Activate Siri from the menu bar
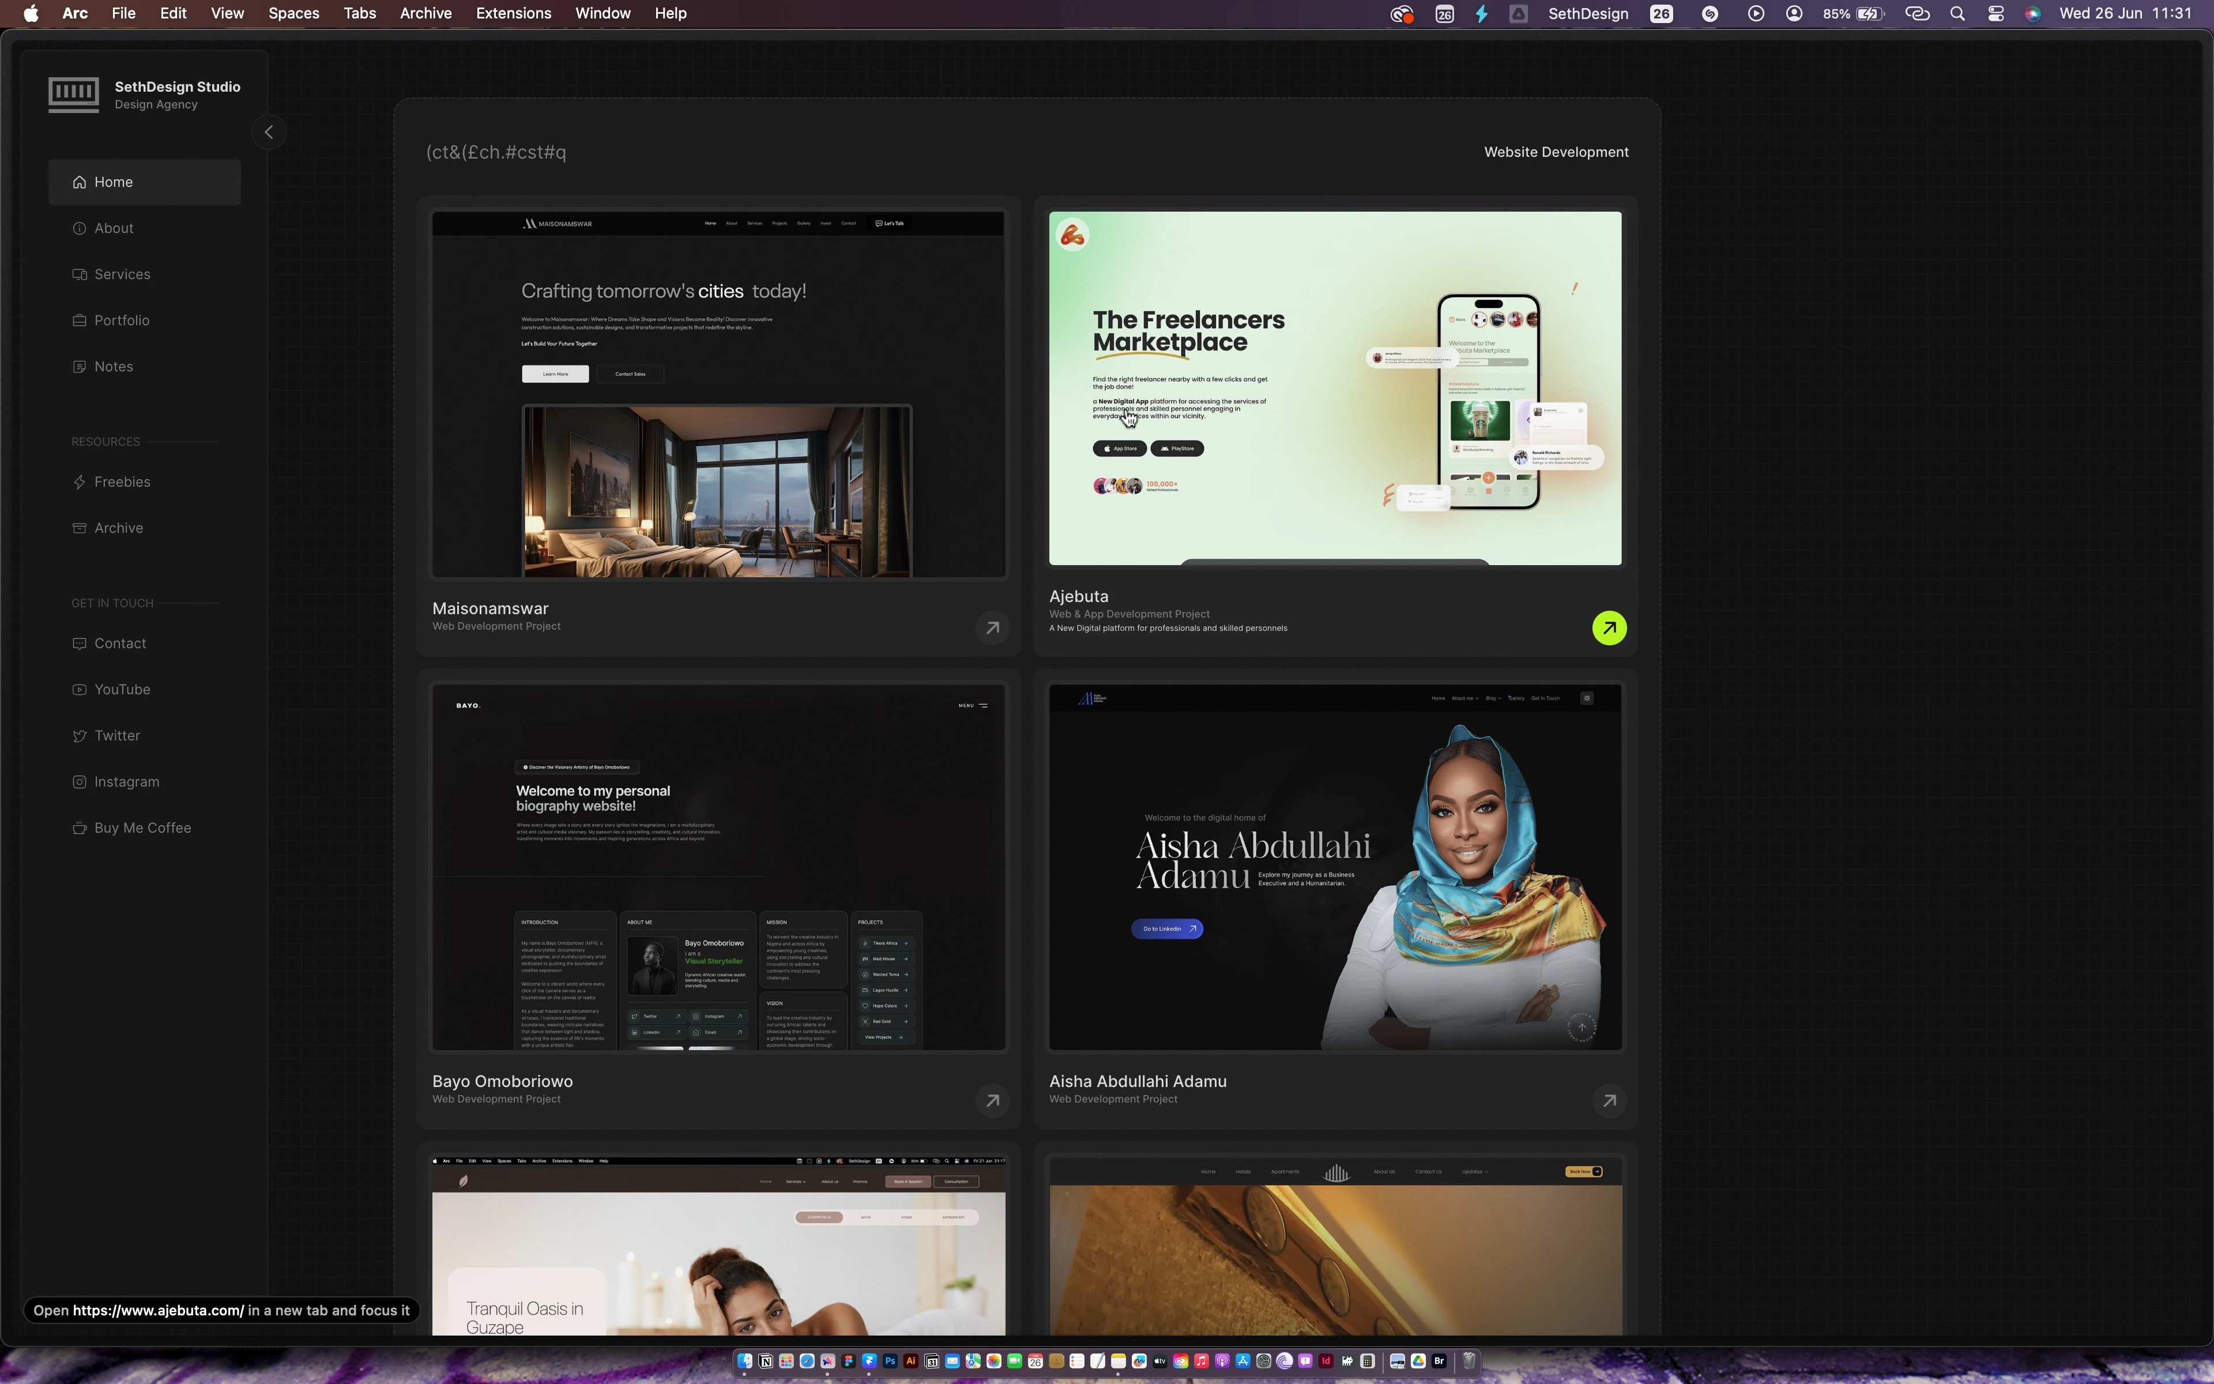Screen dimensions: 2214x1384 (x=2033, y=14)
